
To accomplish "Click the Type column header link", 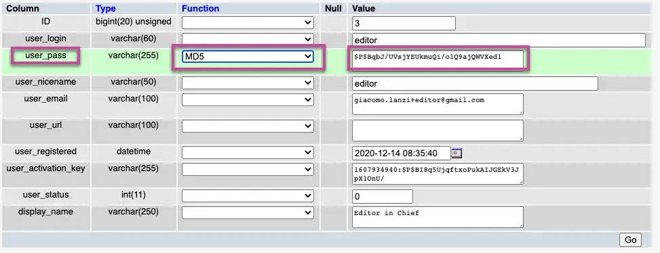I will 106,8.
